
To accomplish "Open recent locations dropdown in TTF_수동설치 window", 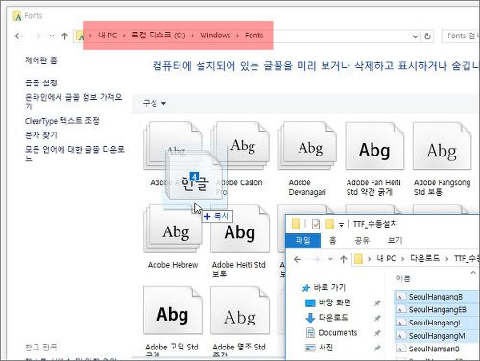I will 330,259.
